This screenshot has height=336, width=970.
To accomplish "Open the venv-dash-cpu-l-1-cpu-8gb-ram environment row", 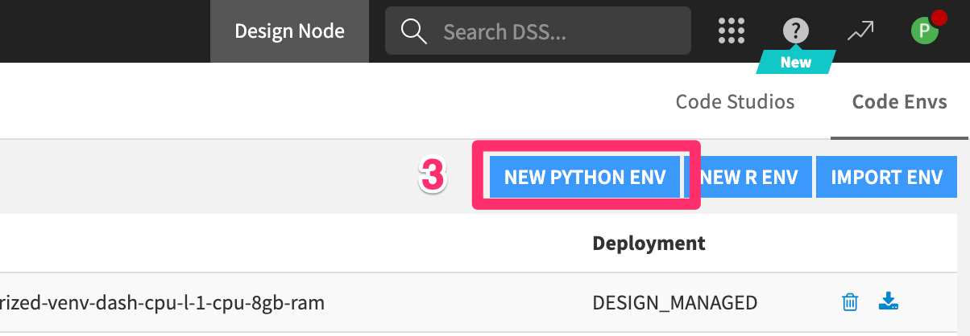I will 161,302.
